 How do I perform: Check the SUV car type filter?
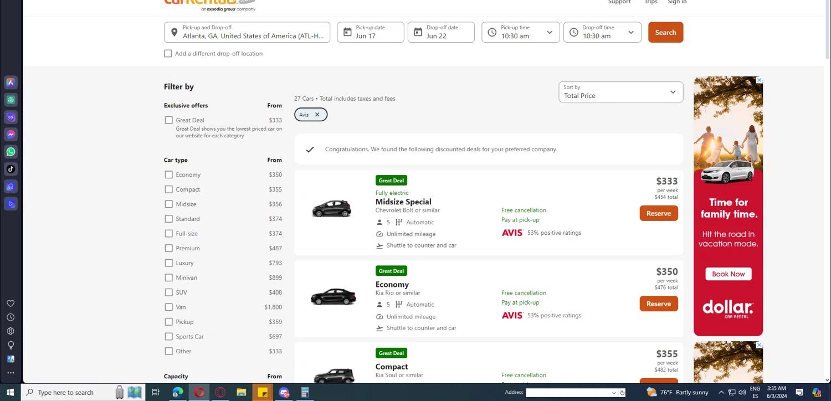168,292
